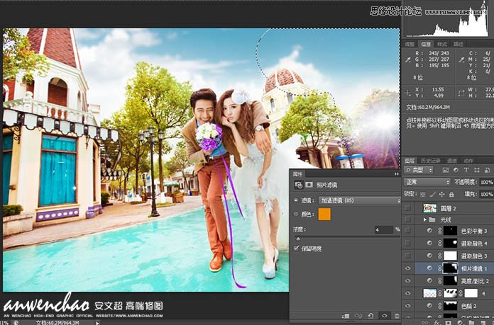Image resolution: width=494 pixels, height=325 pixels.
Task: Hide the 相片滤镜 1 layer
Action: (x=407, y=268)
